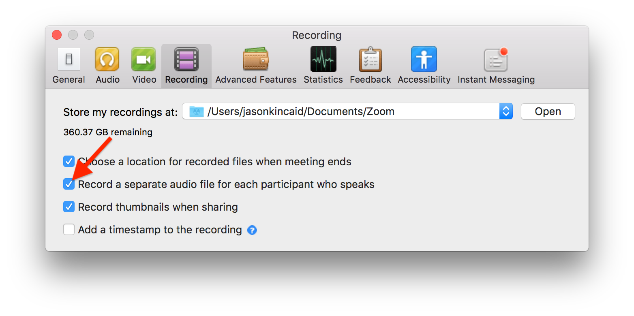The height and width of the screenshot is (316, 634).
Task: Click the folder icon in path field
Action: coord(197,111)
